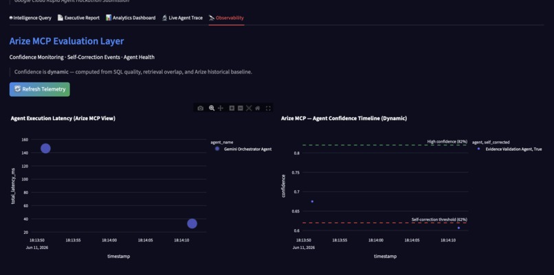Click the Arize MCP Evaluation Layer heading
The image size is (554, 275).
click(x=67, y=41)
